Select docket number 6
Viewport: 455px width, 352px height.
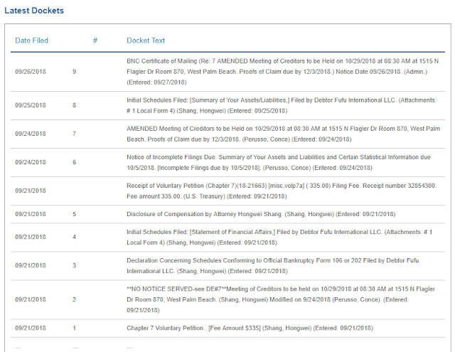[75, 162]
